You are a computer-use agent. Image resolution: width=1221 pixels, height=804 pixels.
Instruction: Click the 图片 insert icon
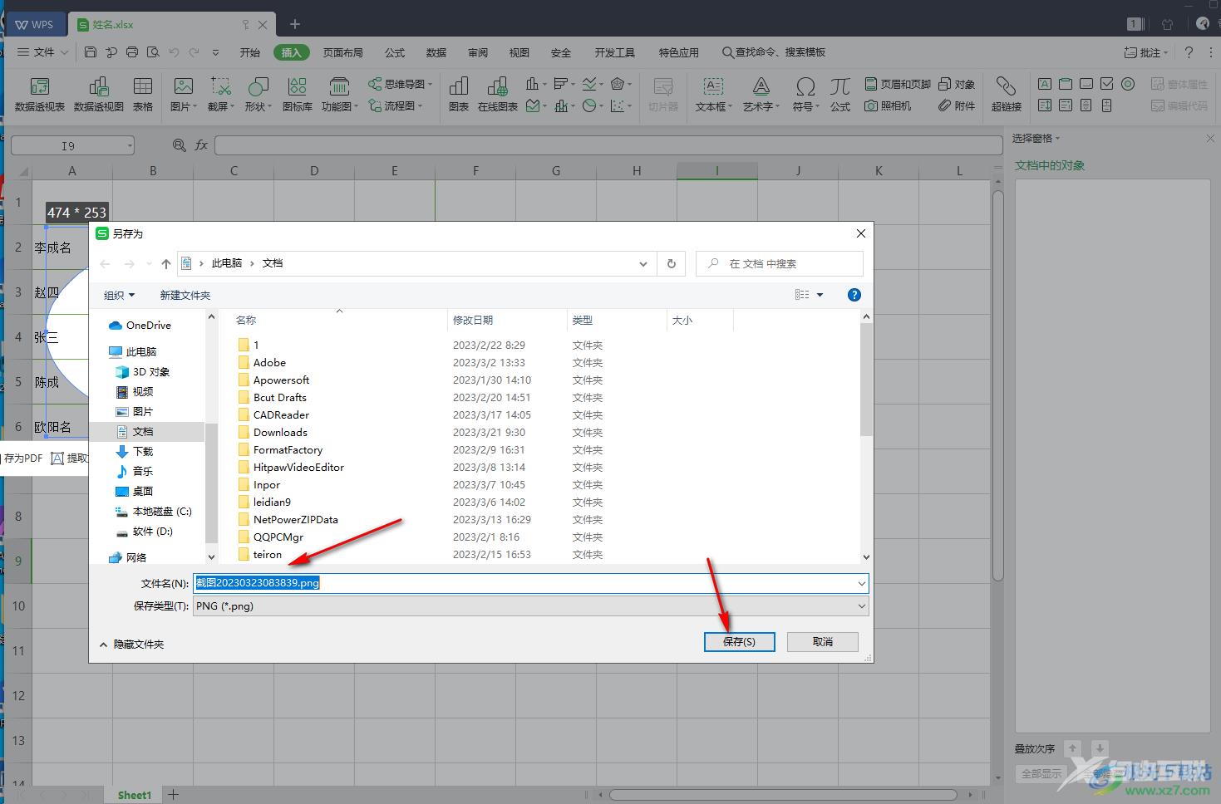184,95
